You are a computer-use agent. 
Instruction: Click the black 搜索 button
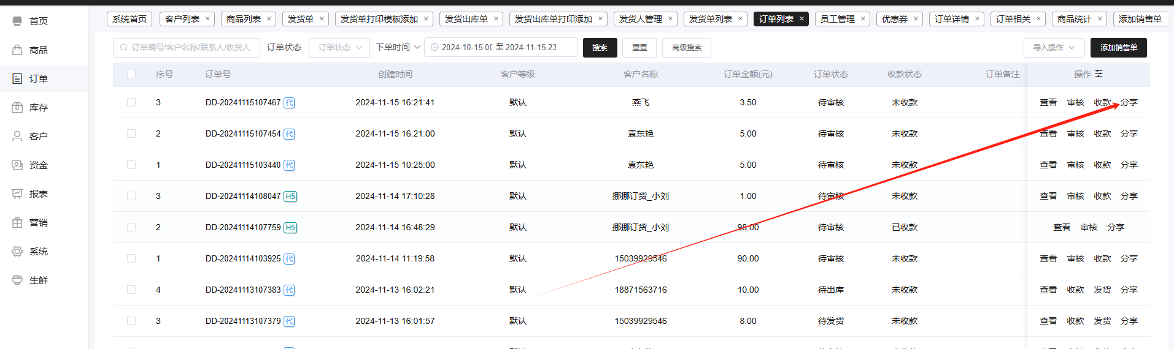click(x=600, y=48)
